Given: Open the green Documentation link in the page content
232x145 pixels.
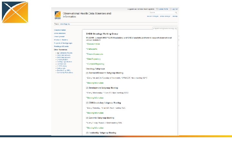Looking at the screenshot, I should (x=93, y=44).
